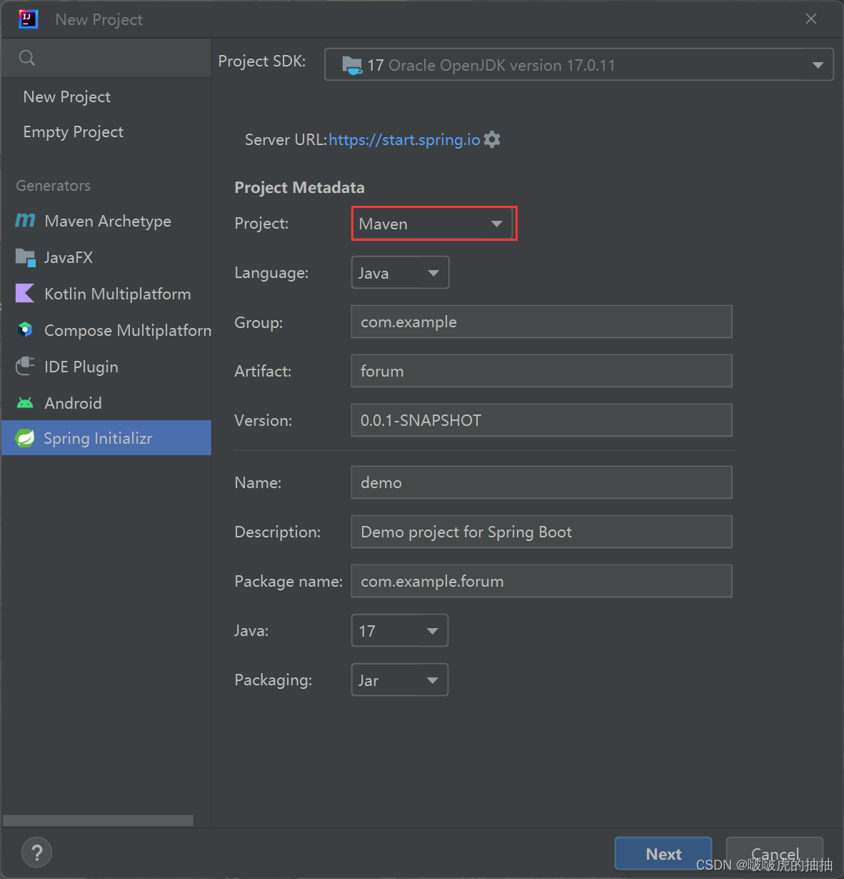Click the Group field containing com.example
Screen dimensions: 844x879
point(541,322)
